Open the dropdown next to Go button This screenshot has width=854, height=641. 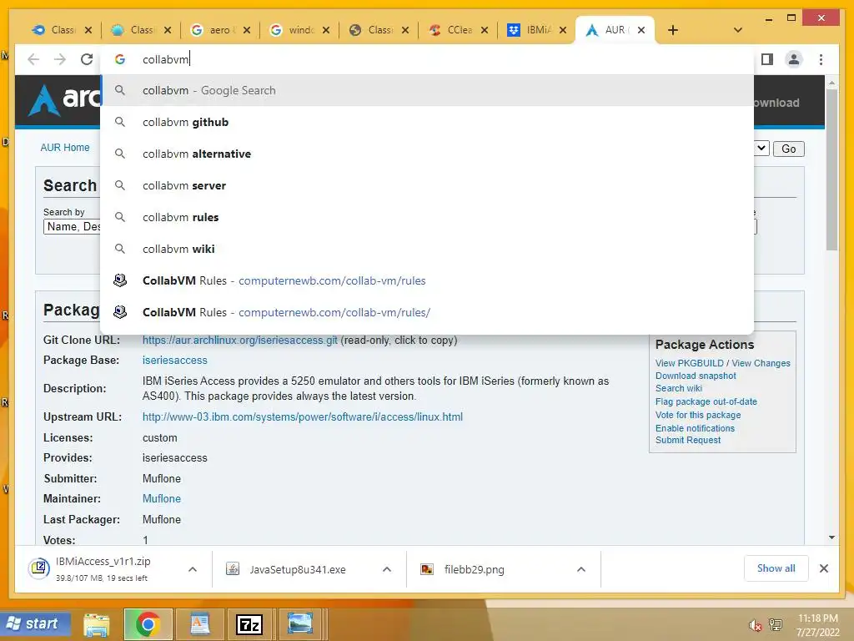761,149
